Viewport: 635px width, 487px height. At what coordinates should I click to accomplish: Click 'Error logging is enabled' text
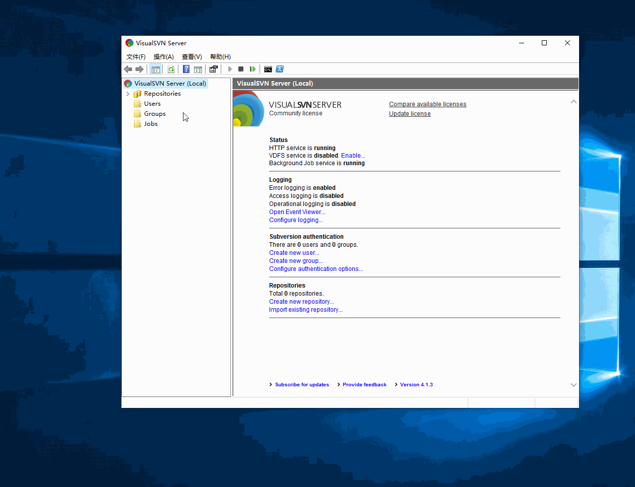302,188
